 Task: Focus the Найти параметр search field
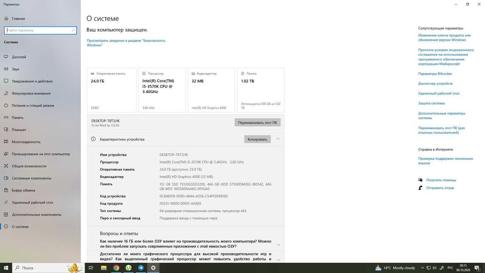coord(40,30)
